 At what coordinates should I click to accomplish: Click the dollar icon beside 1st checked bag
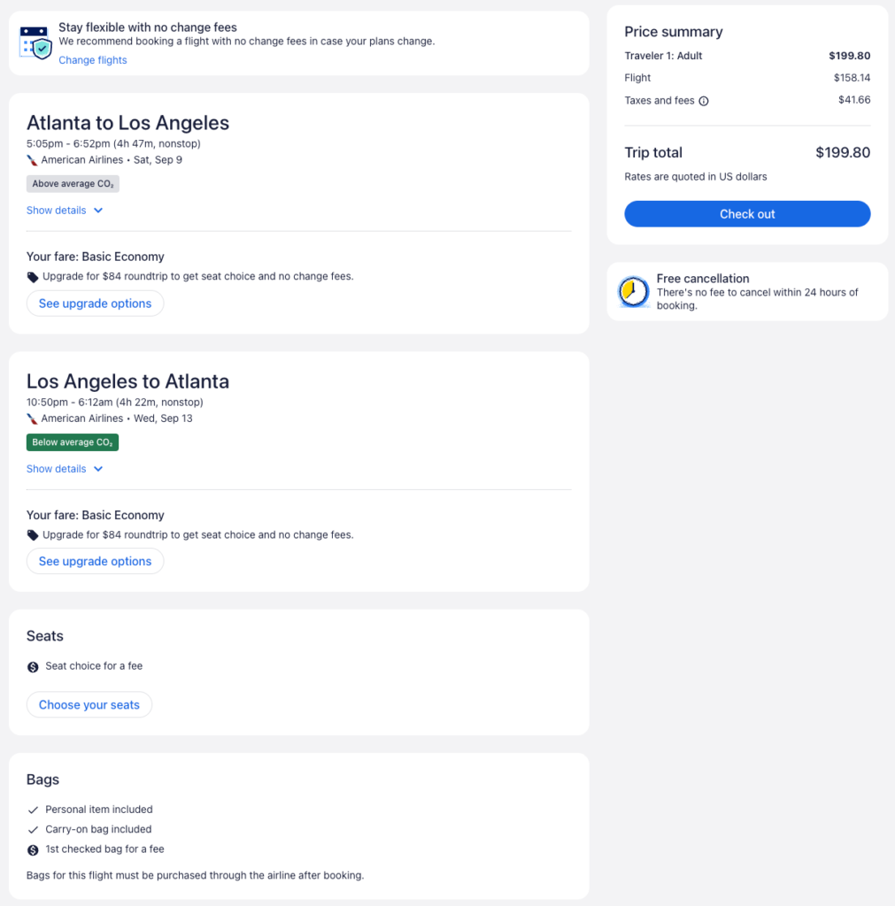click(33, 850)
